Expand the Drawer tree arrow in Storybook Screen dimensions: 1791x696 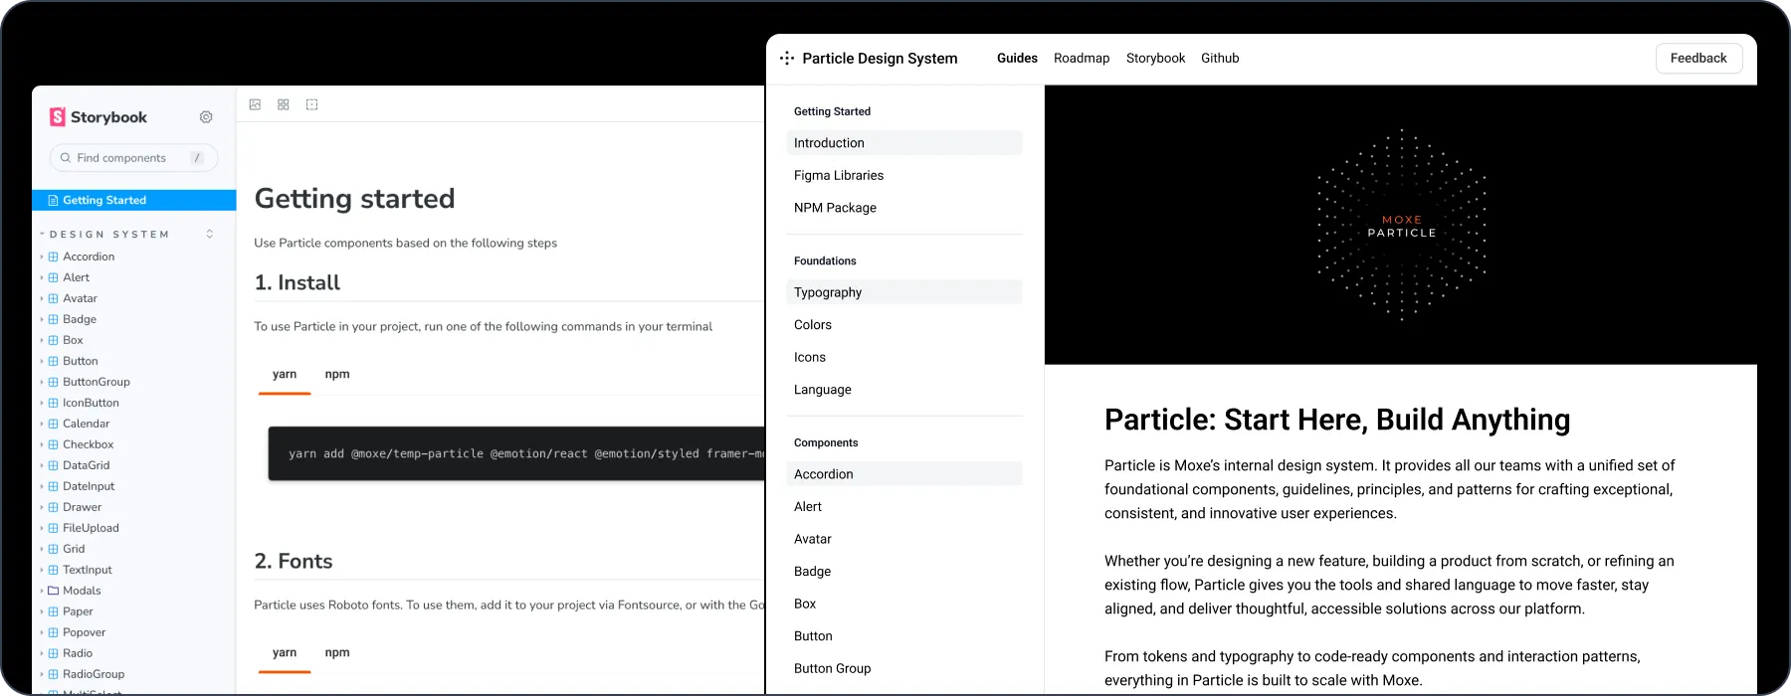pyautogui.click(x=42, y=507)
